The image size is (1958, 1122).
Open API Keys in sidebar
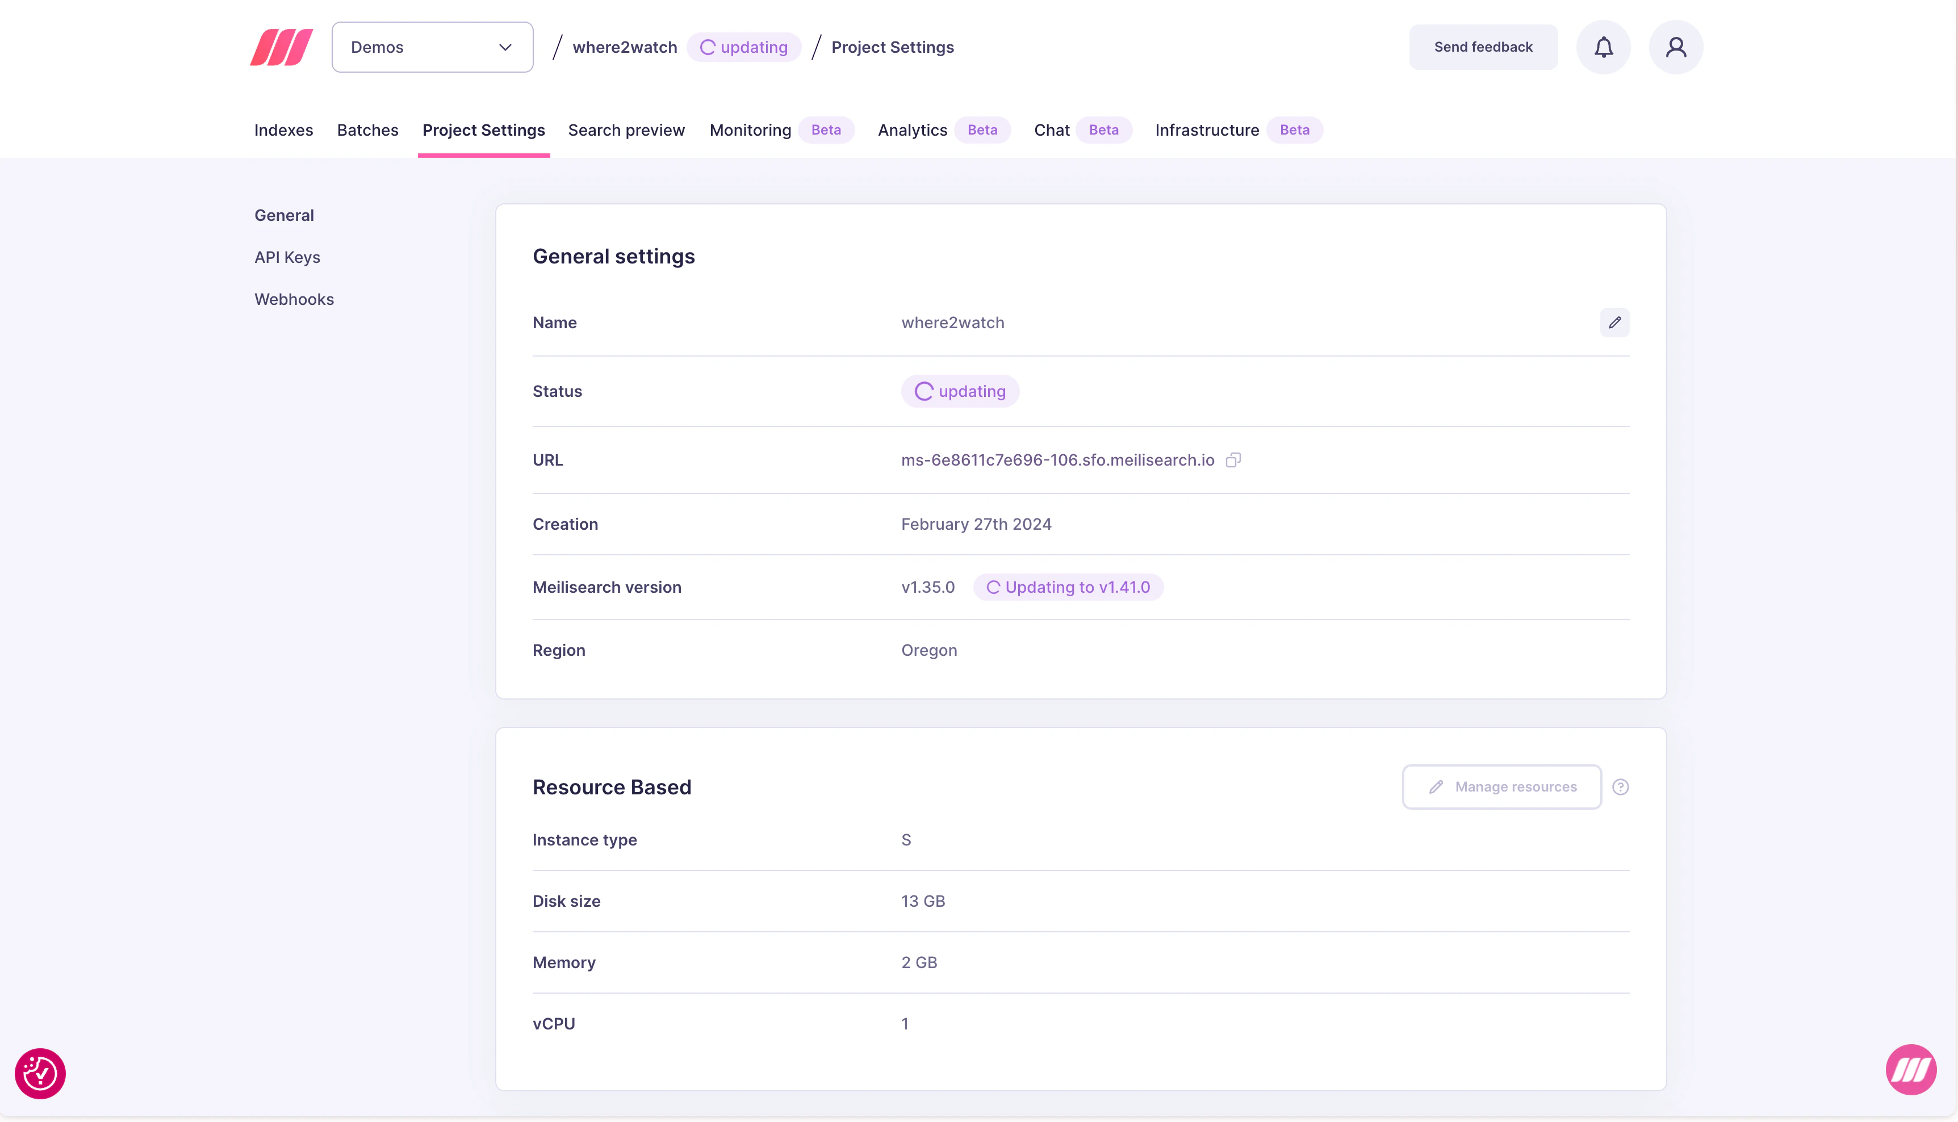[x=287, y=257]
